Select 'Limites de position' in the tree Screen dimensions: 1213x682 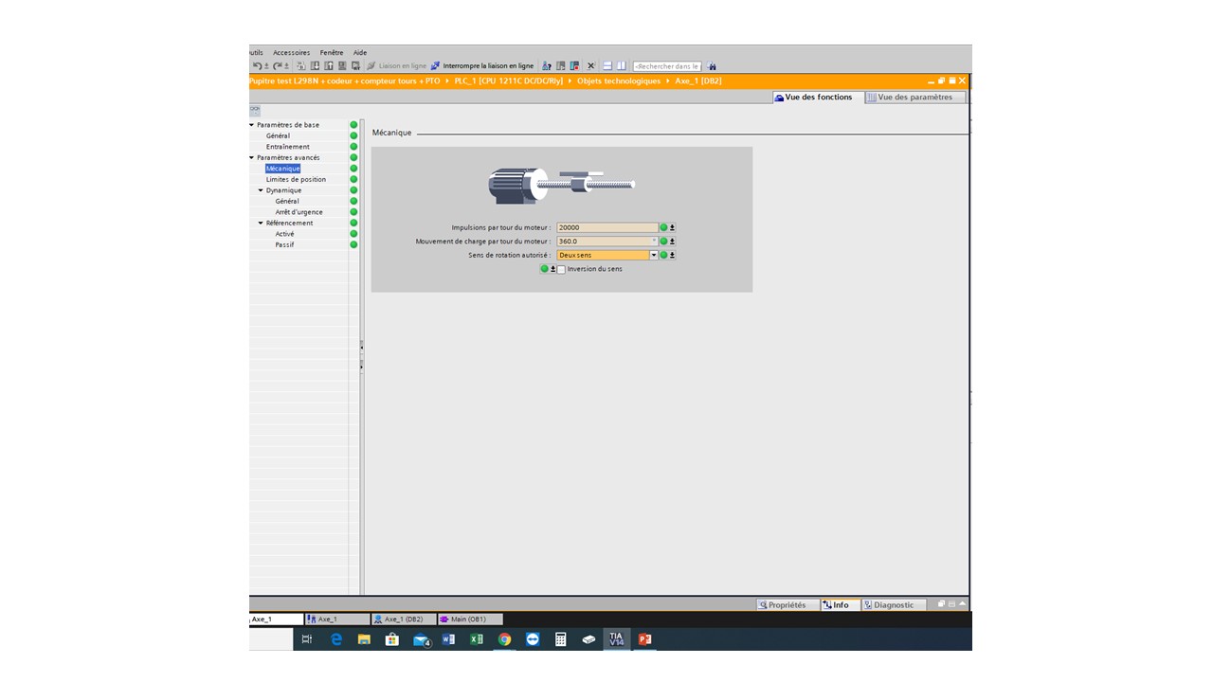pos(296,180)
